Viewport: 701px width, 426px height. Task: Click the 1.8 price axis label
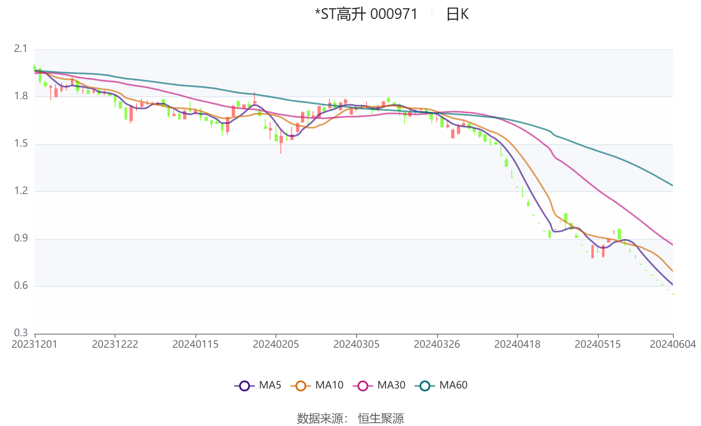(21, 96)
